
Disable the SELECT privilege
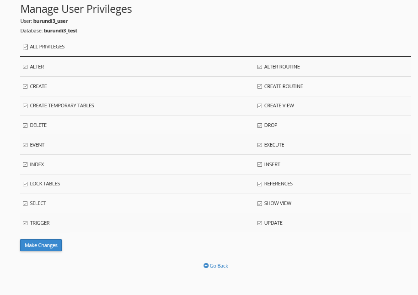pyautogui.click(x=25, y=203)
